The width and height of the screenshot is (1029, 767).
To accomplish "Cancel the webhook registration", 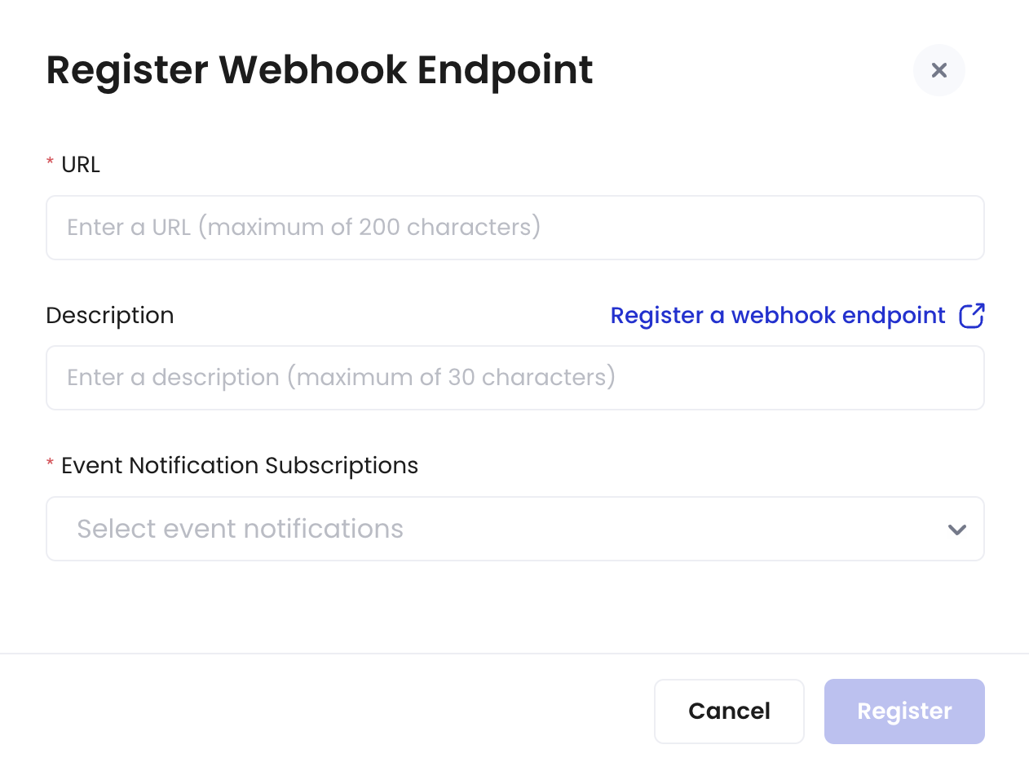I will point(729,711).
